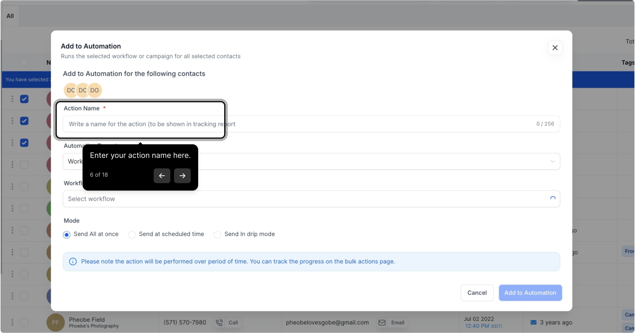Click the DO contact avatar
Image resolution: width=635 pixels, height=333 pixels.
(x=95, y=90)
